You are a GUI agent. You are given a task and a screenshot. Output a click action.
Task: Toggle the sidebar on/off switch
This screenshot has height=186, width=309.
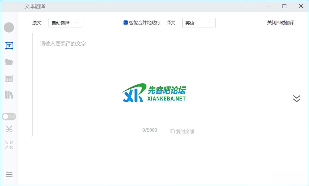[x=9, y=116]
